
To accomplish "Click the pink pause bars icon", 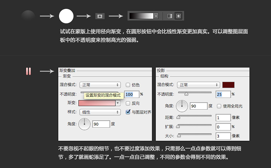I will (x=29, y=71).
